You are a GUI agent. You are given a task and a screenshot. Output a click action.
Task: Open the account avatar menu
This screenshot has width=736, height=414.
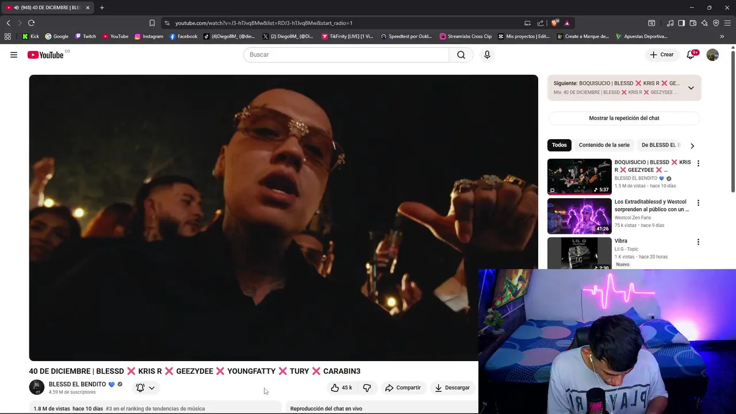[712, 55]
